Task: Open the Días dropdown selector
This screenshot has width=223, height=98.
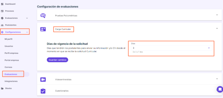Action: (171, 48)
